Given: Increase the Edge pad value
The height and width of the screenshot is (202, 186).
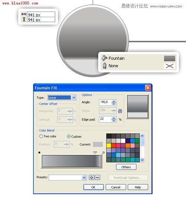Looking at the screenshot, I should (113, 118).
